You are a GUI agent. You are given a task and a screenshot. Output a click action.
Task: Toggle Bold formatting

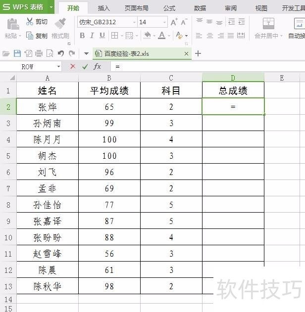click(82, 36)
